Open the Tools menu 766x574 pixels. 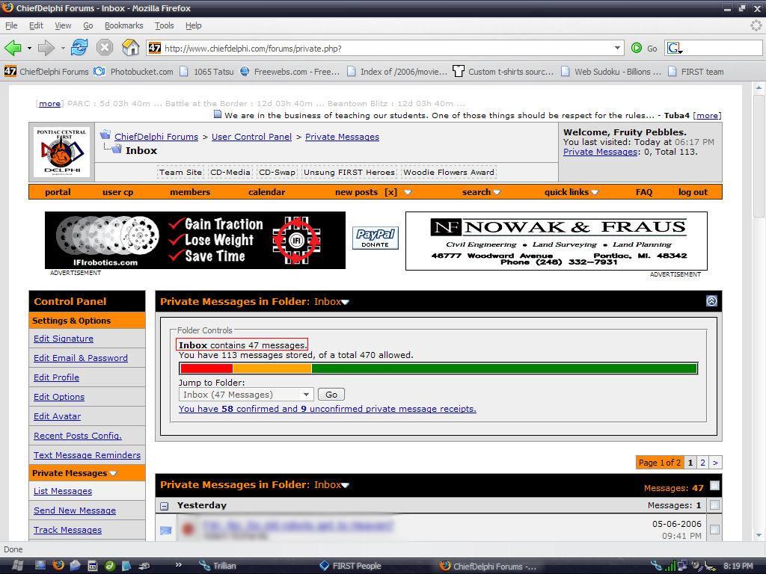pos(164,25)
